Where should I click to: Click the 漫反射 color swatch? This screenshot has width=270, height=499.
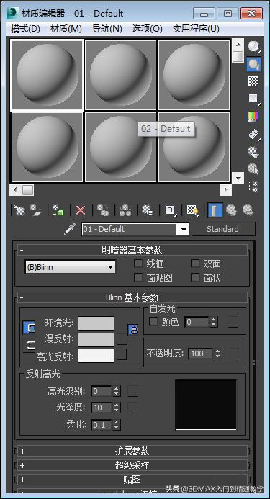(96, 339)
